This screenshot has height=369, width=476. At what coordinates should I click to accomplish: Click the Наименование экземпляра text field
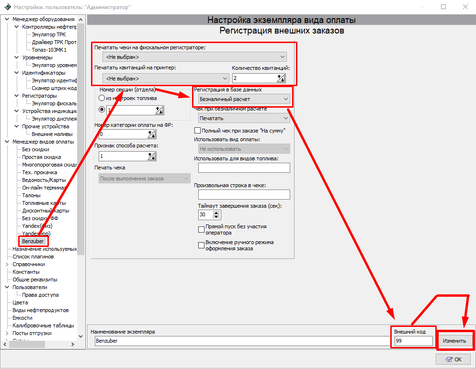tap(242, 341)
